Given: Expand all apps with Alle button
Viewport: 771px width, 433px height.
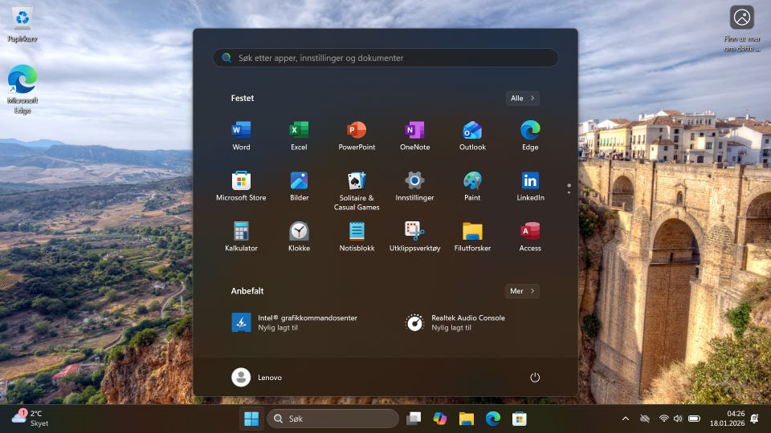Looking at the screenshot, I should pyautogui.click(x=522, y=98).
